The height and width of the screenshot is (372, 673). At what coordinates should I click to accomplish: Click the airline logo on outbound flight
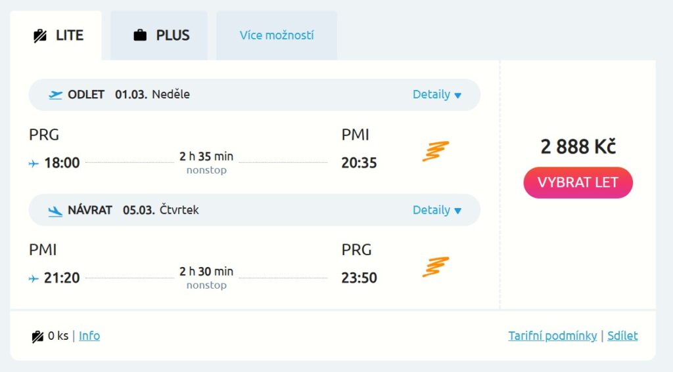(435, 151)
